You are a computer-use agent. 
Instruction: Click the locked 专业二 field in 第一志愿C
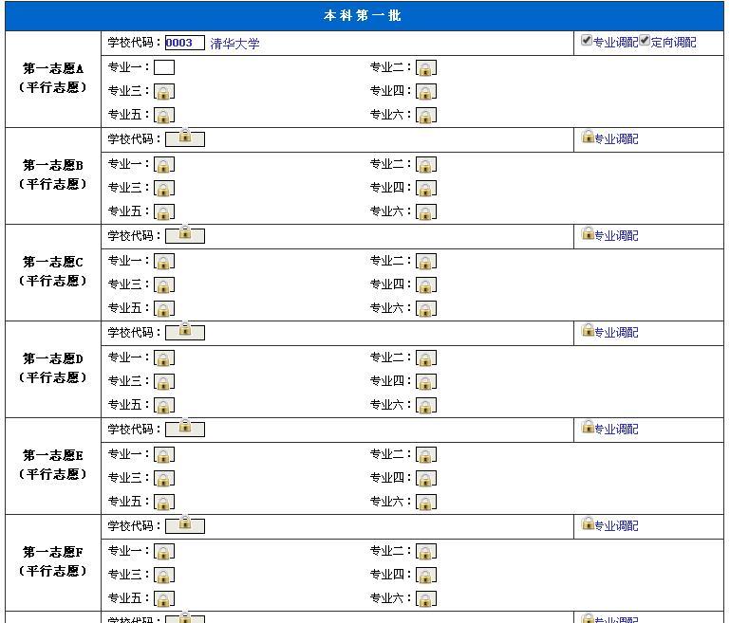426,262
